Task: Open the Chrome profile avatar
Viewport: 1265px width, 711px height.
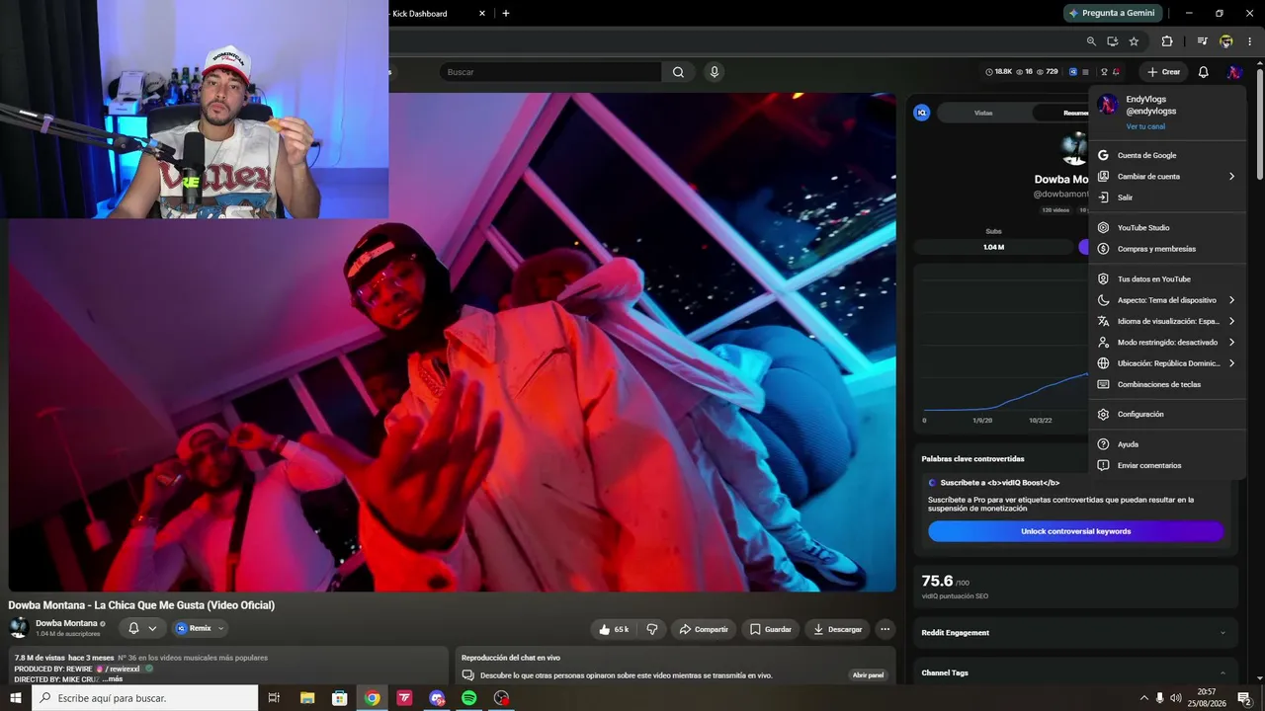Action: point(1226,41)
